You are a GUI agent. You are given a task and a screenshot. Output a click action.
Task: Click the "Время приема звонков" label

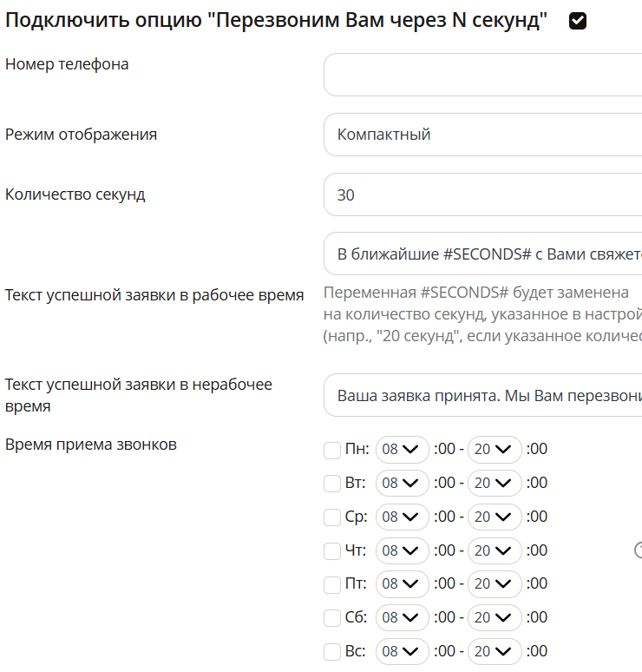click(x=91, y=445)
